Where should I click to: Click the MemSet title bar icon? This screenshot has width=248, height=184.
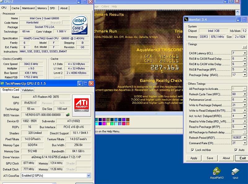186,20
